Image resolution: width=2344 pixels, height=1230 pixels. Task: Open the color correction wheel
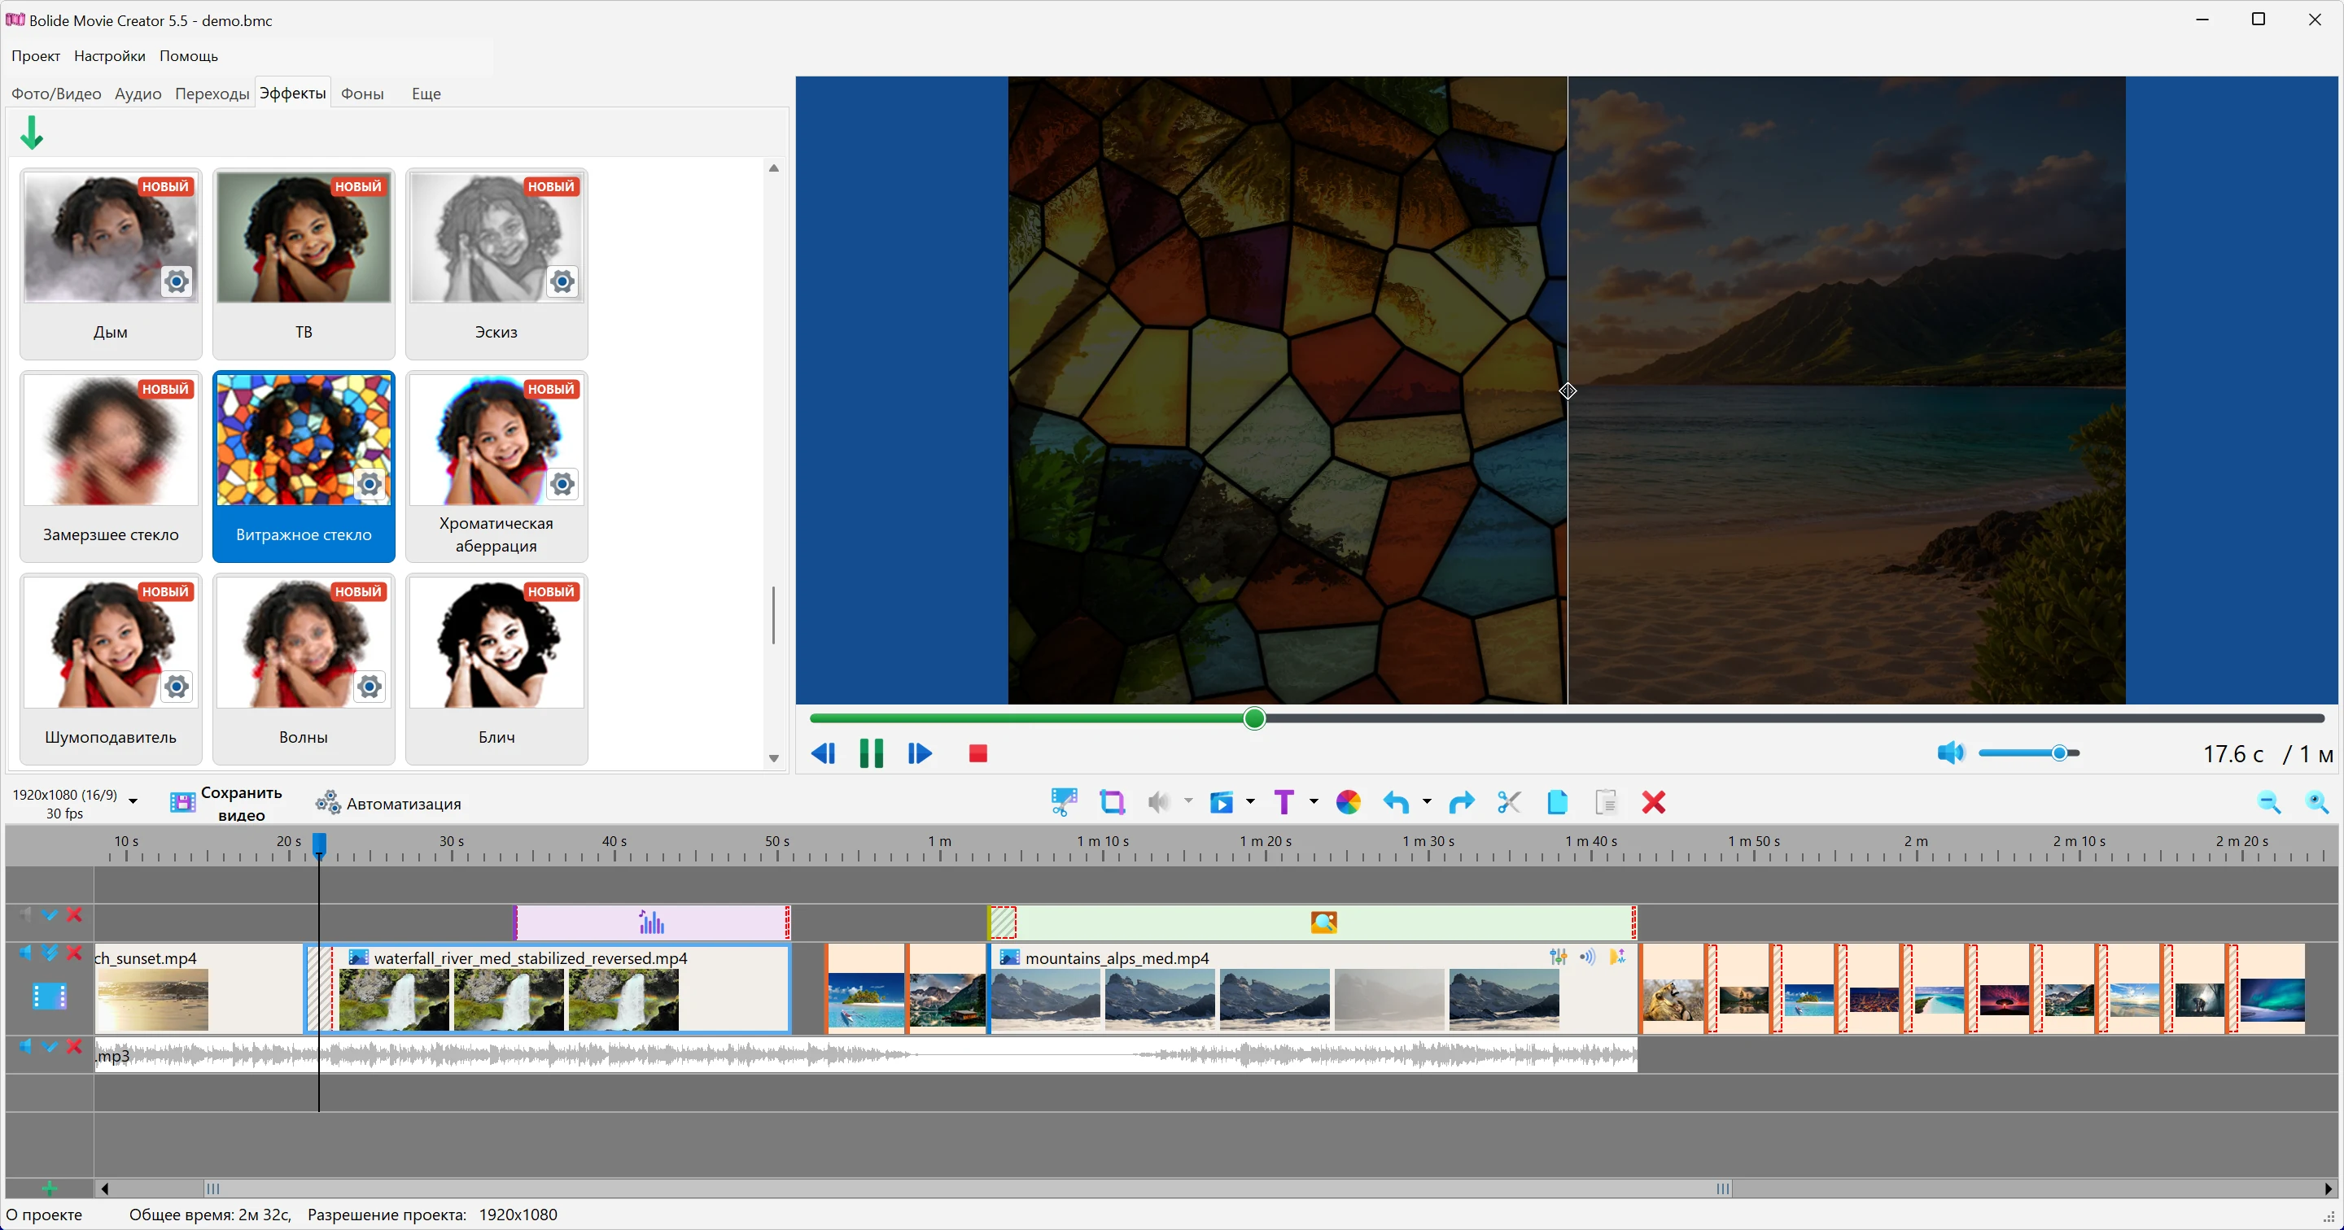1348,801
